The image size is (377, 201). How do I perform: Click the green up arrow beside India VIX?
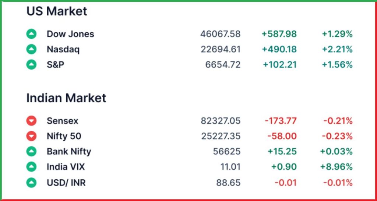(31, 167)
